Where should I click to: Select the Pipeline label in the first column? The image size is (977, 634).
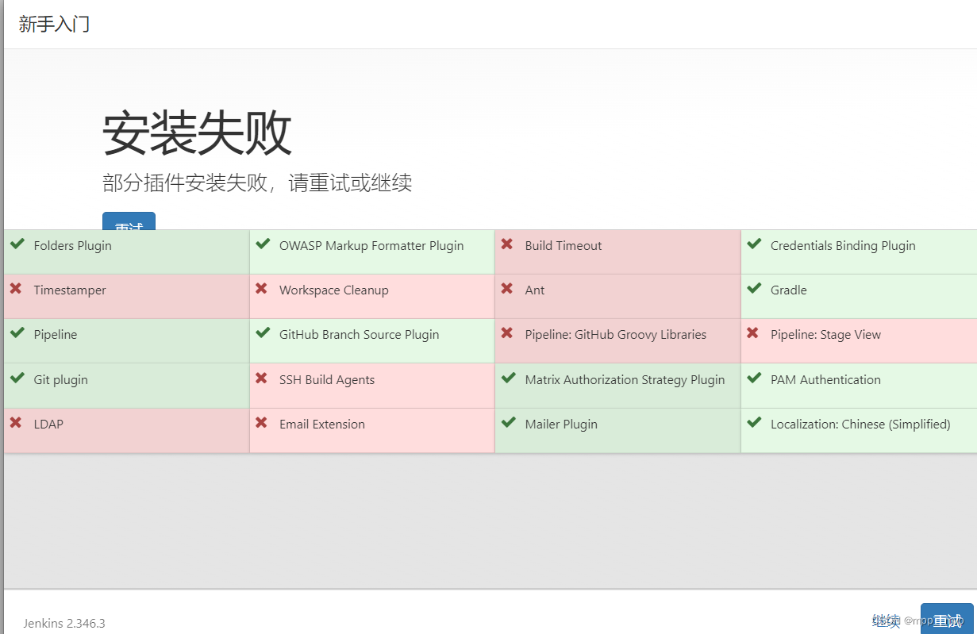[x=56, y=335]
